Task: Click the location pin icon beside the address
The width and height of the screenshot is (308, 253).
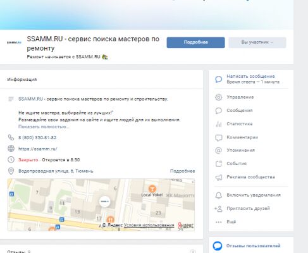Action: click(11, 171)
